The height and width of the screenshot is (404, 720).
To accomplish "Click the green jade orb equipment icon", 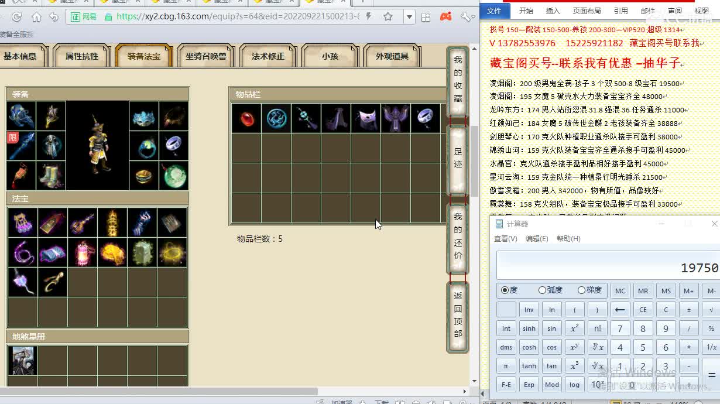I will (173, 176).
